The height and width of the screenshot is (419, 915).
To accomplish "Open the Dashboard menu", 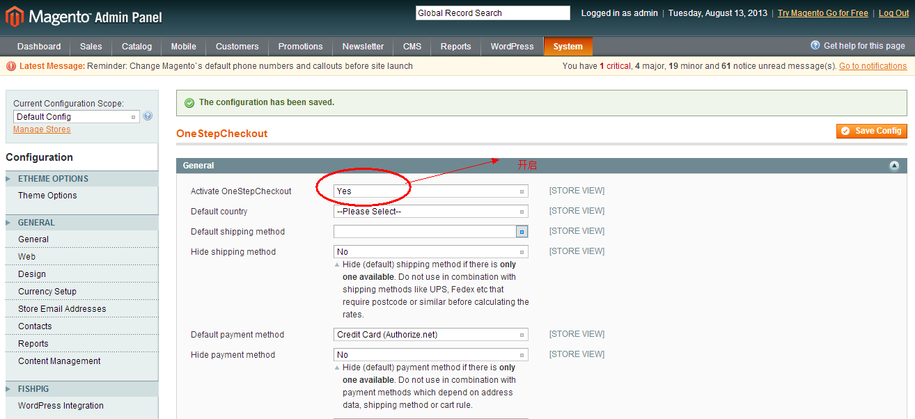I will tap(39, 47).
